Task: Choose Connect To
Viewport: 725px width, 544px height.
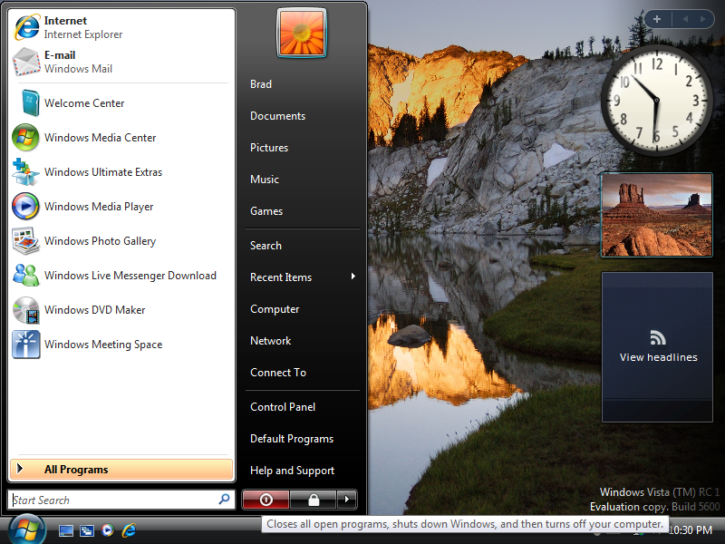Action: (278, 373)
